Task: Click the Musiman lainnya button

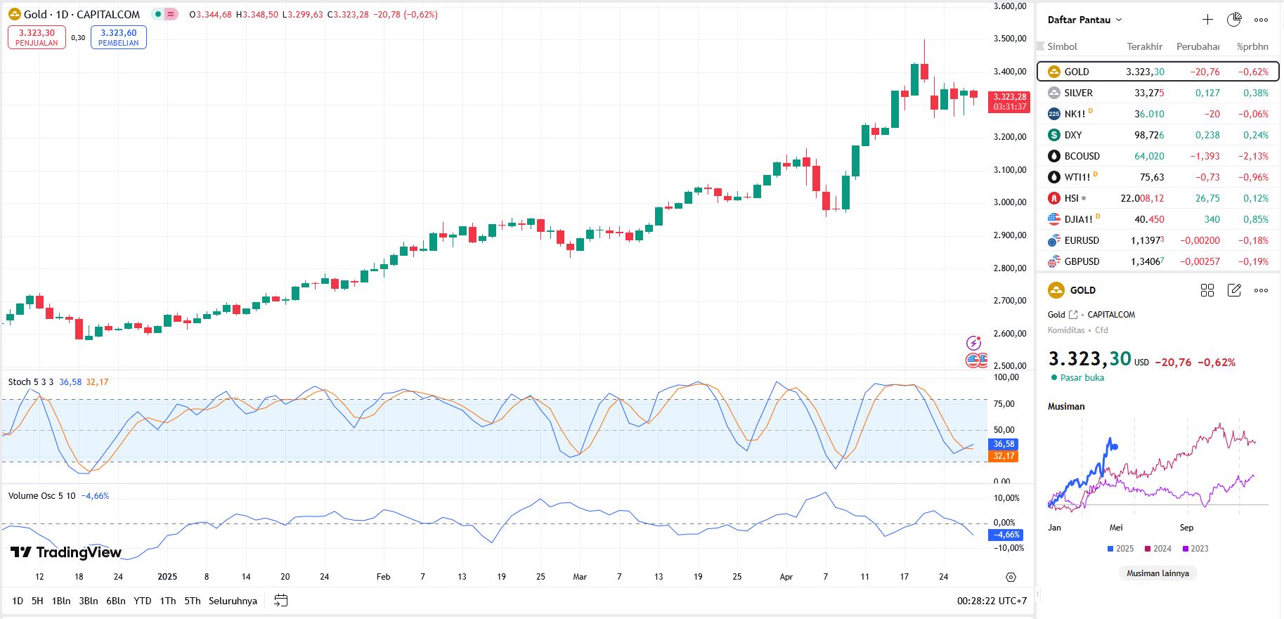Action: pos(1157,573)
